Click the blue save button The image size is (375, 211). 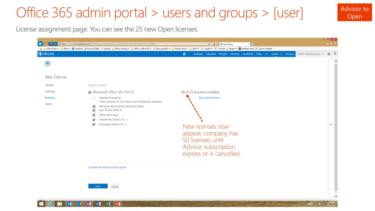click(98, 186)
